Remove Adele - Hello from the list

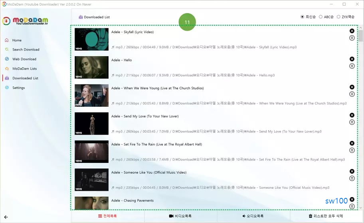tap(352, 59)
